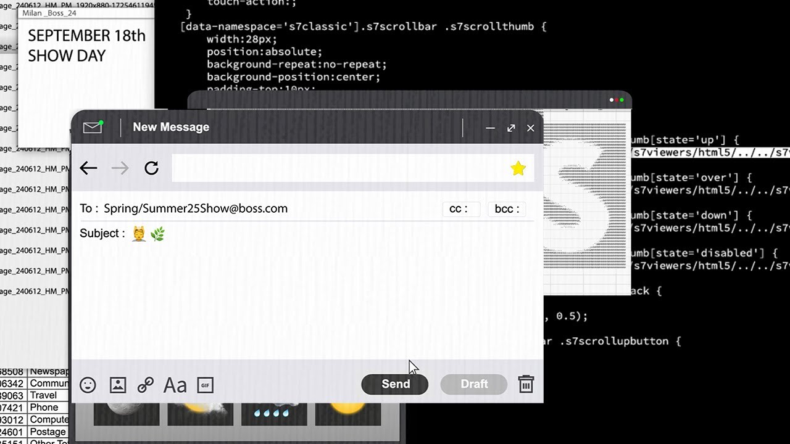This screenshot has height=444, width=790.
Task: Save the message as Draft
Action: (x=474, y=384)
